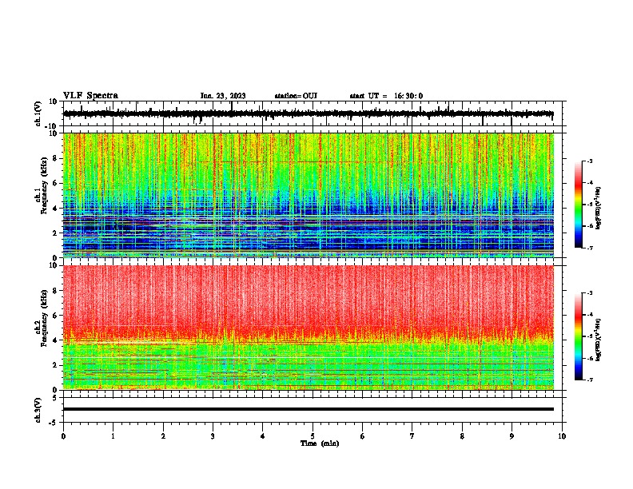Click the '0' tick on the Time axis
Viewport: 633px width, 489px height.
63,436
